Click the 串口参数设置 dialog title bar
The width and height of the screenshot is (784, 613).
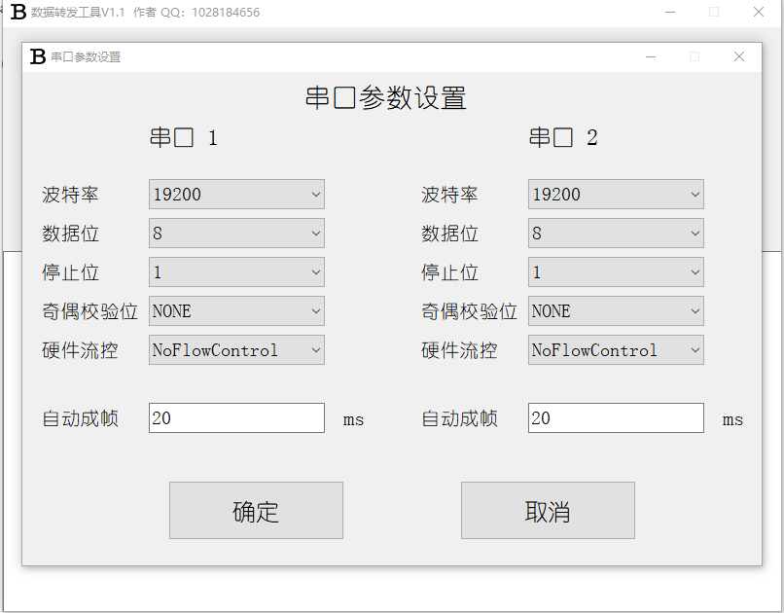click(x=389, y=56)
